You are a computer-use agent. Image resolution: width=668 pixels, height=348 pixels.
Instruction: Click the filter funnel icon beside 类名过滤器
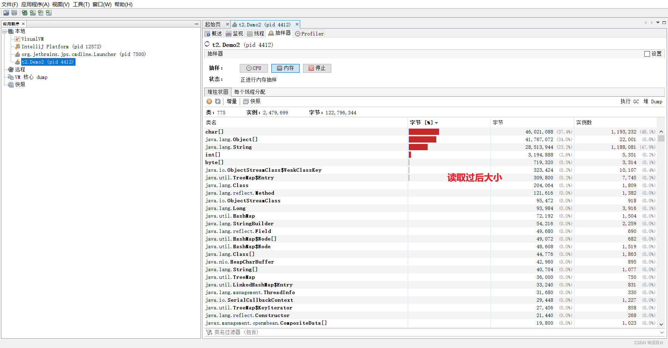point(209,332)
